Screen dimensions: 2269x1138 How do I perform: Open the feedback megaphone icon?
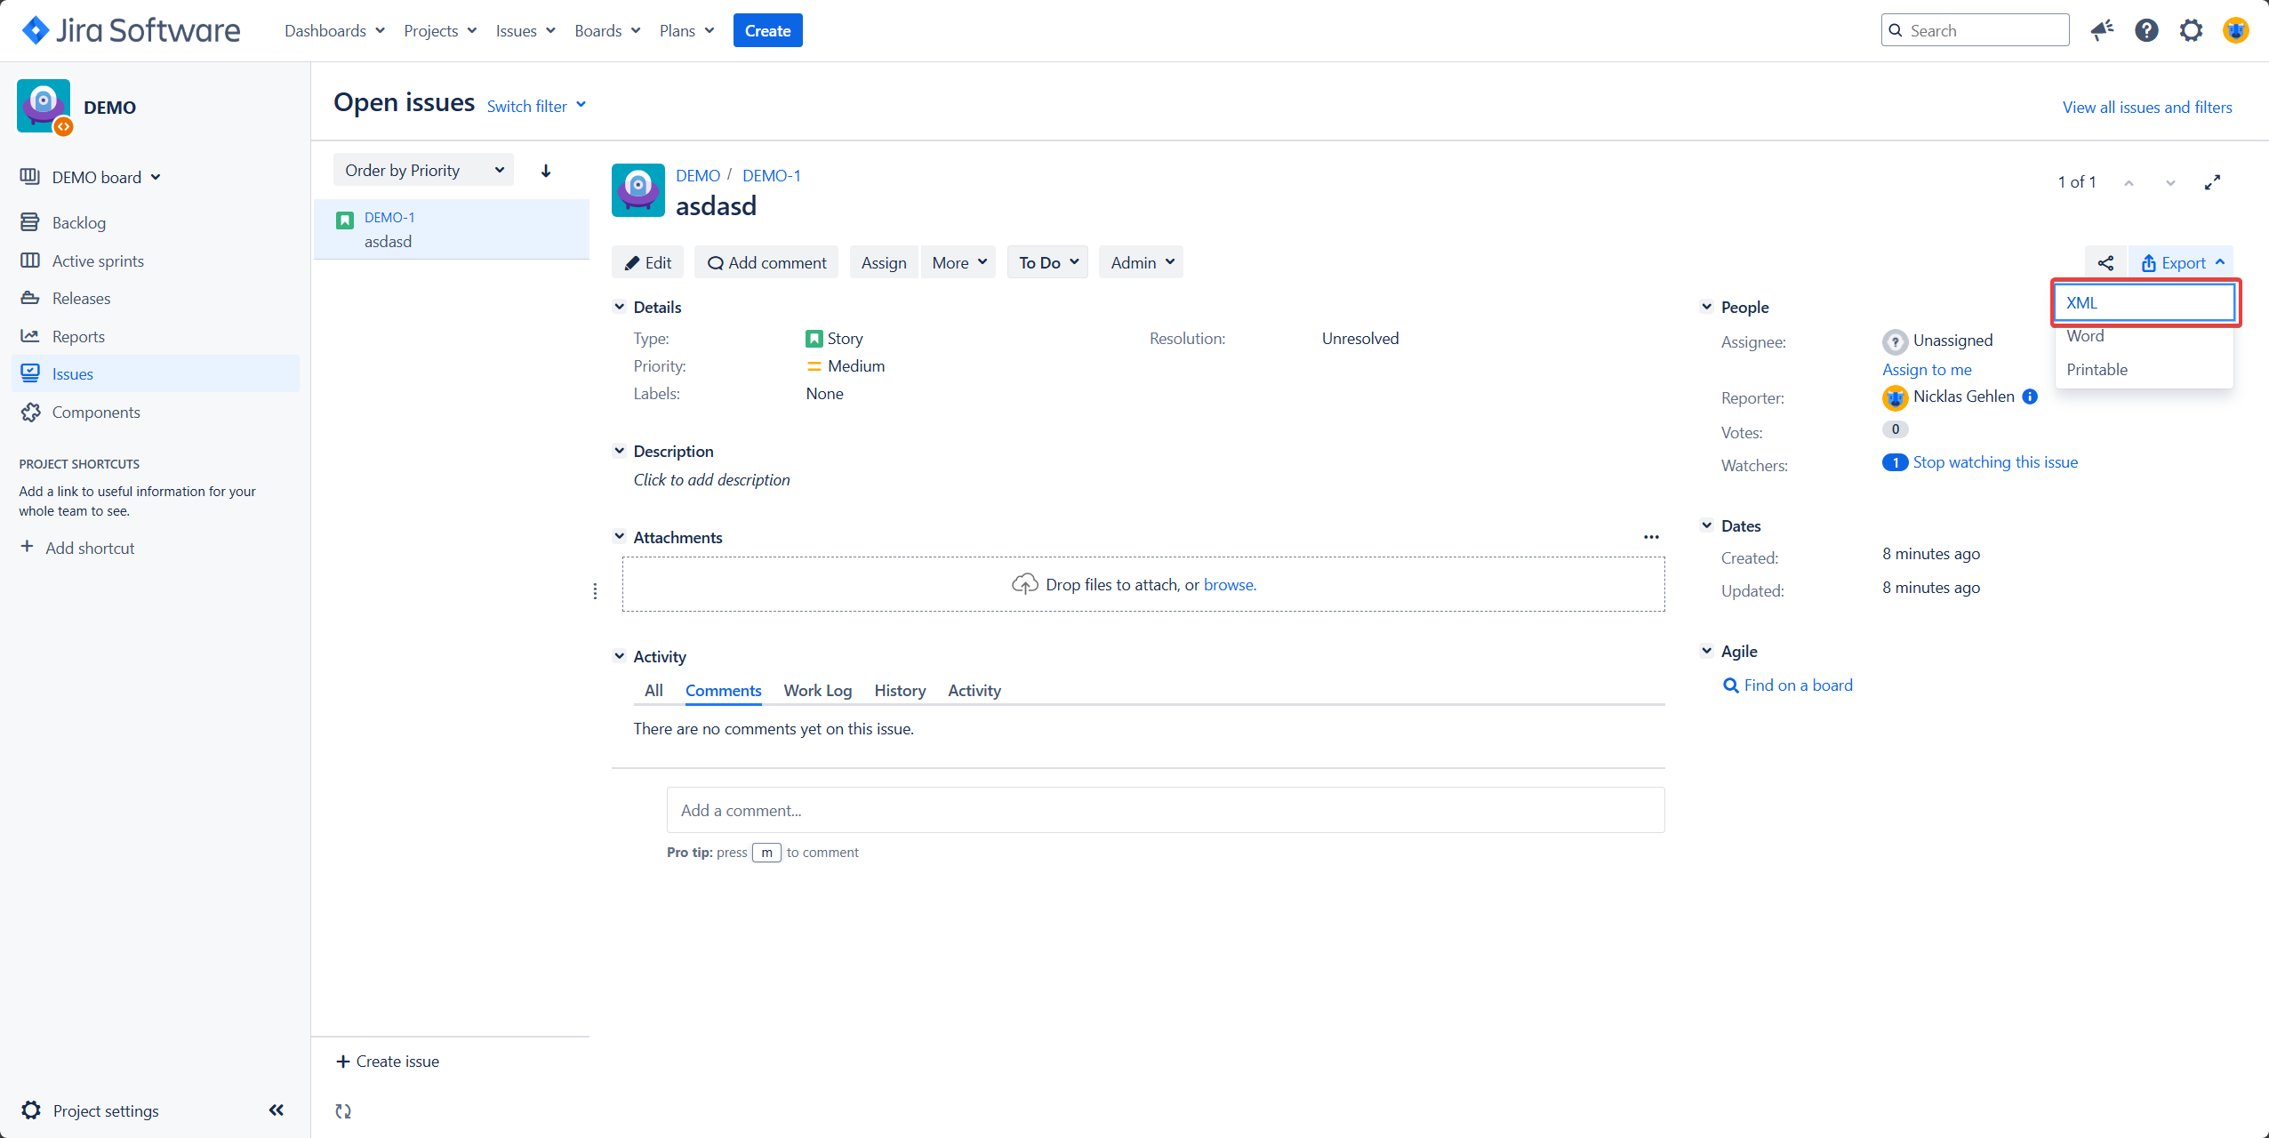(2102, 30)
